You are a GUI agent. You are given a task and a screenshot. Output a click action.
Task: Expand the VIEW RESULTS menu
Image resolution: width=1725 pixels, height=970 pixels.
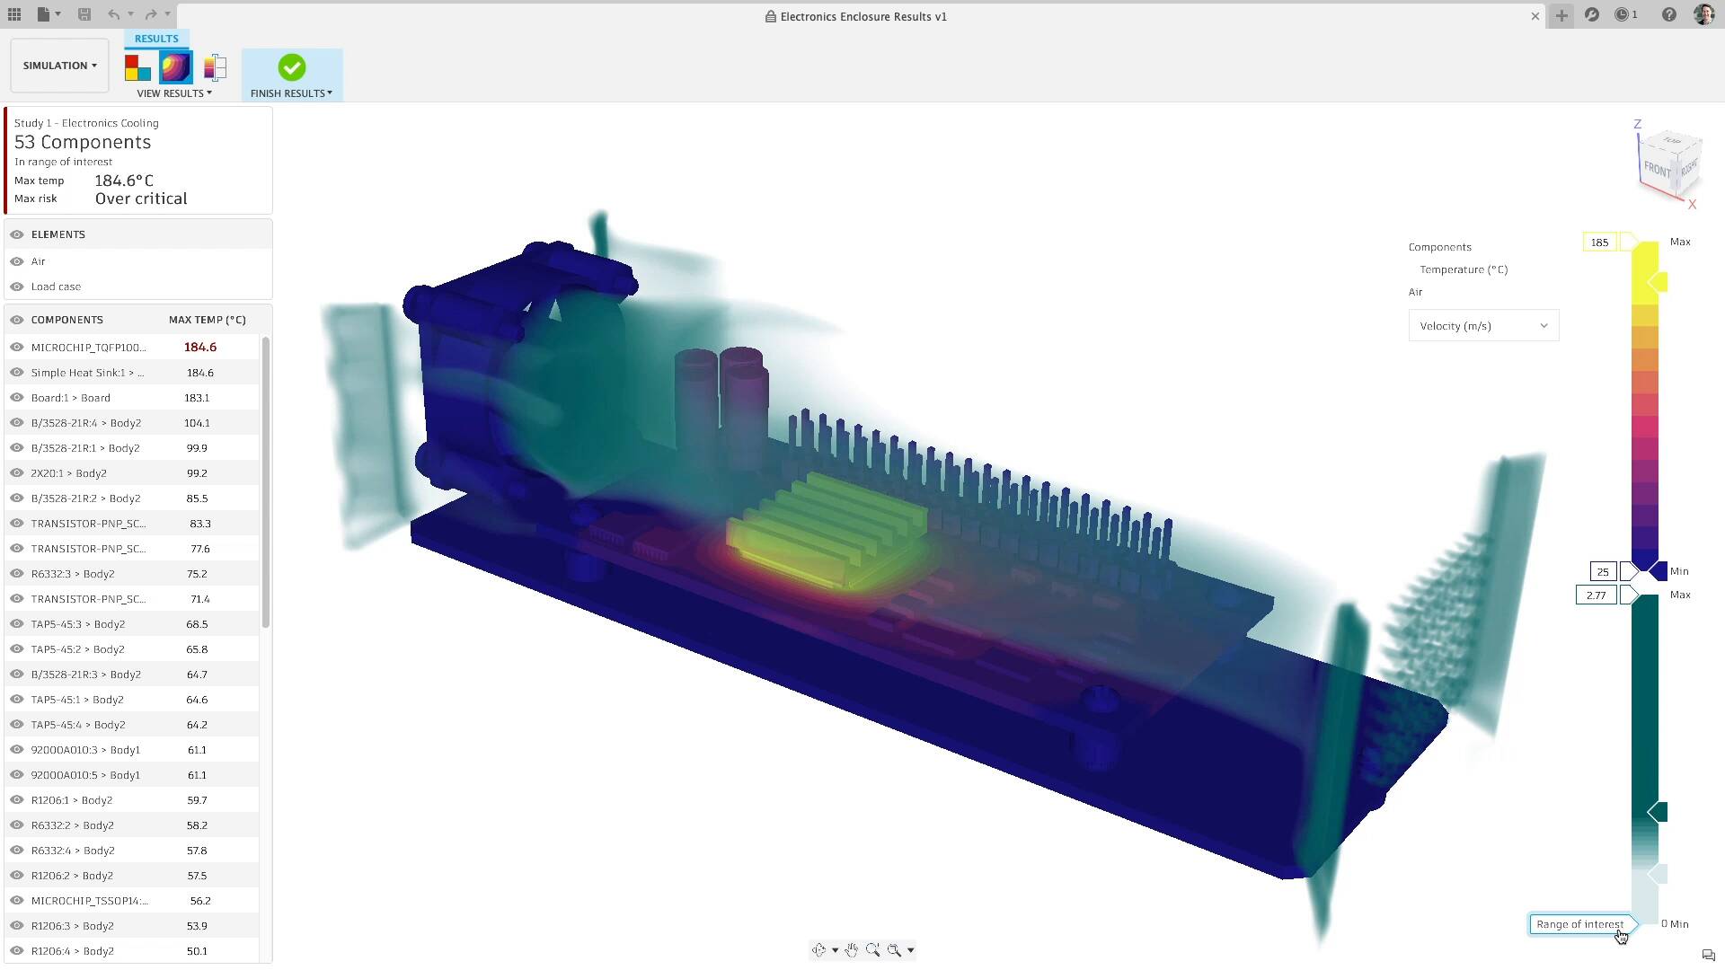(174, 93)
